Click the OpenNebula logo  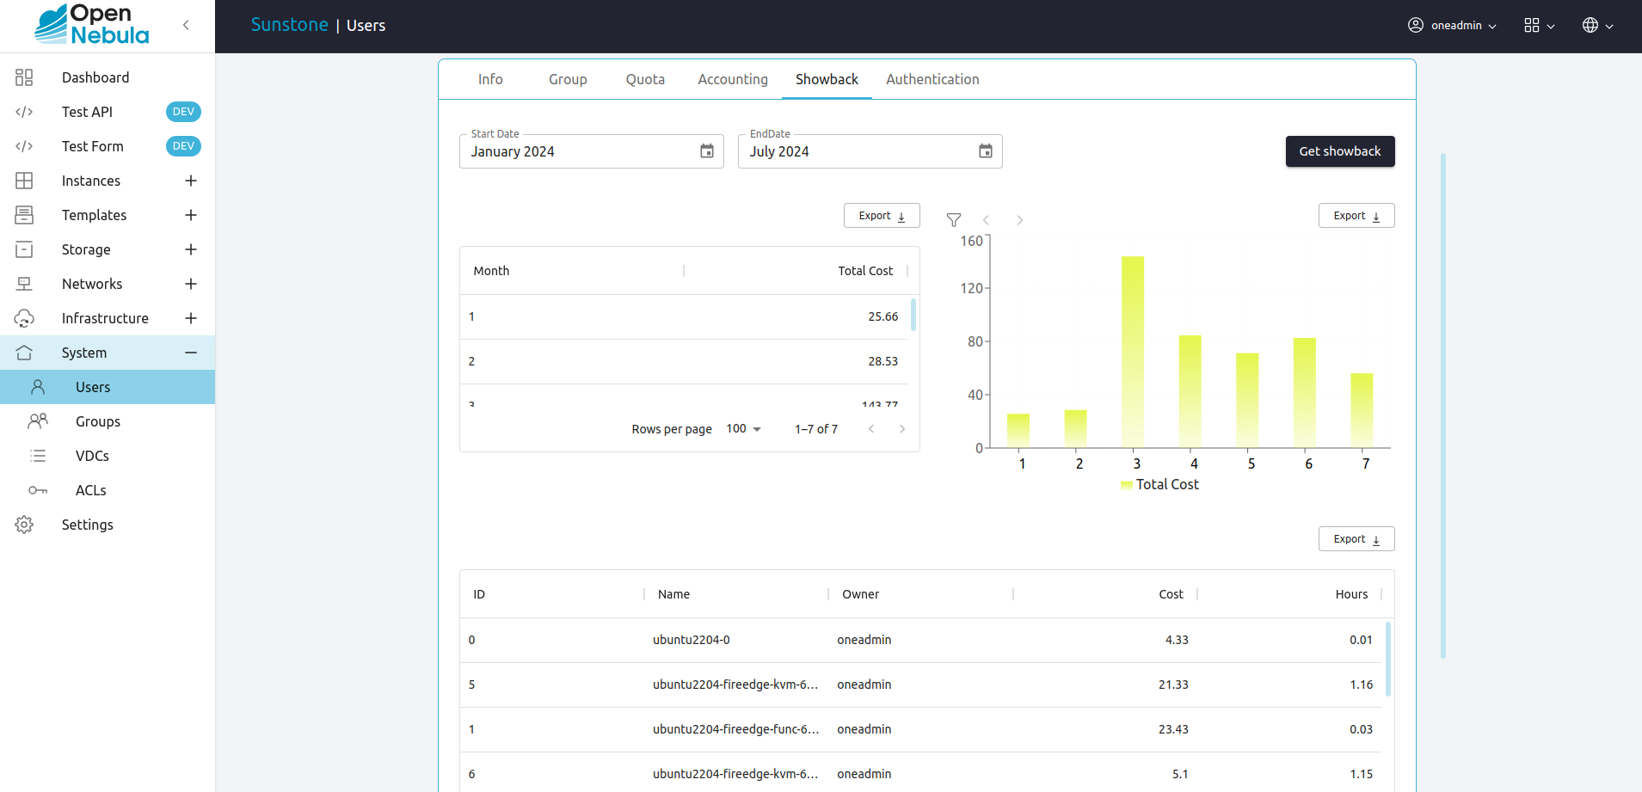(92, 24)
